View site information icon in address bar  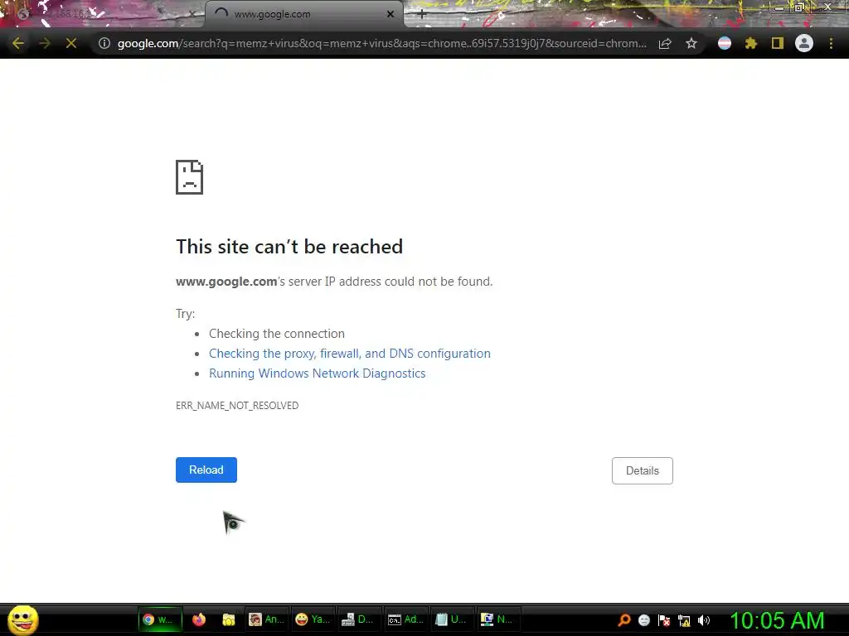pyautogui.click(x=104, y=43)
